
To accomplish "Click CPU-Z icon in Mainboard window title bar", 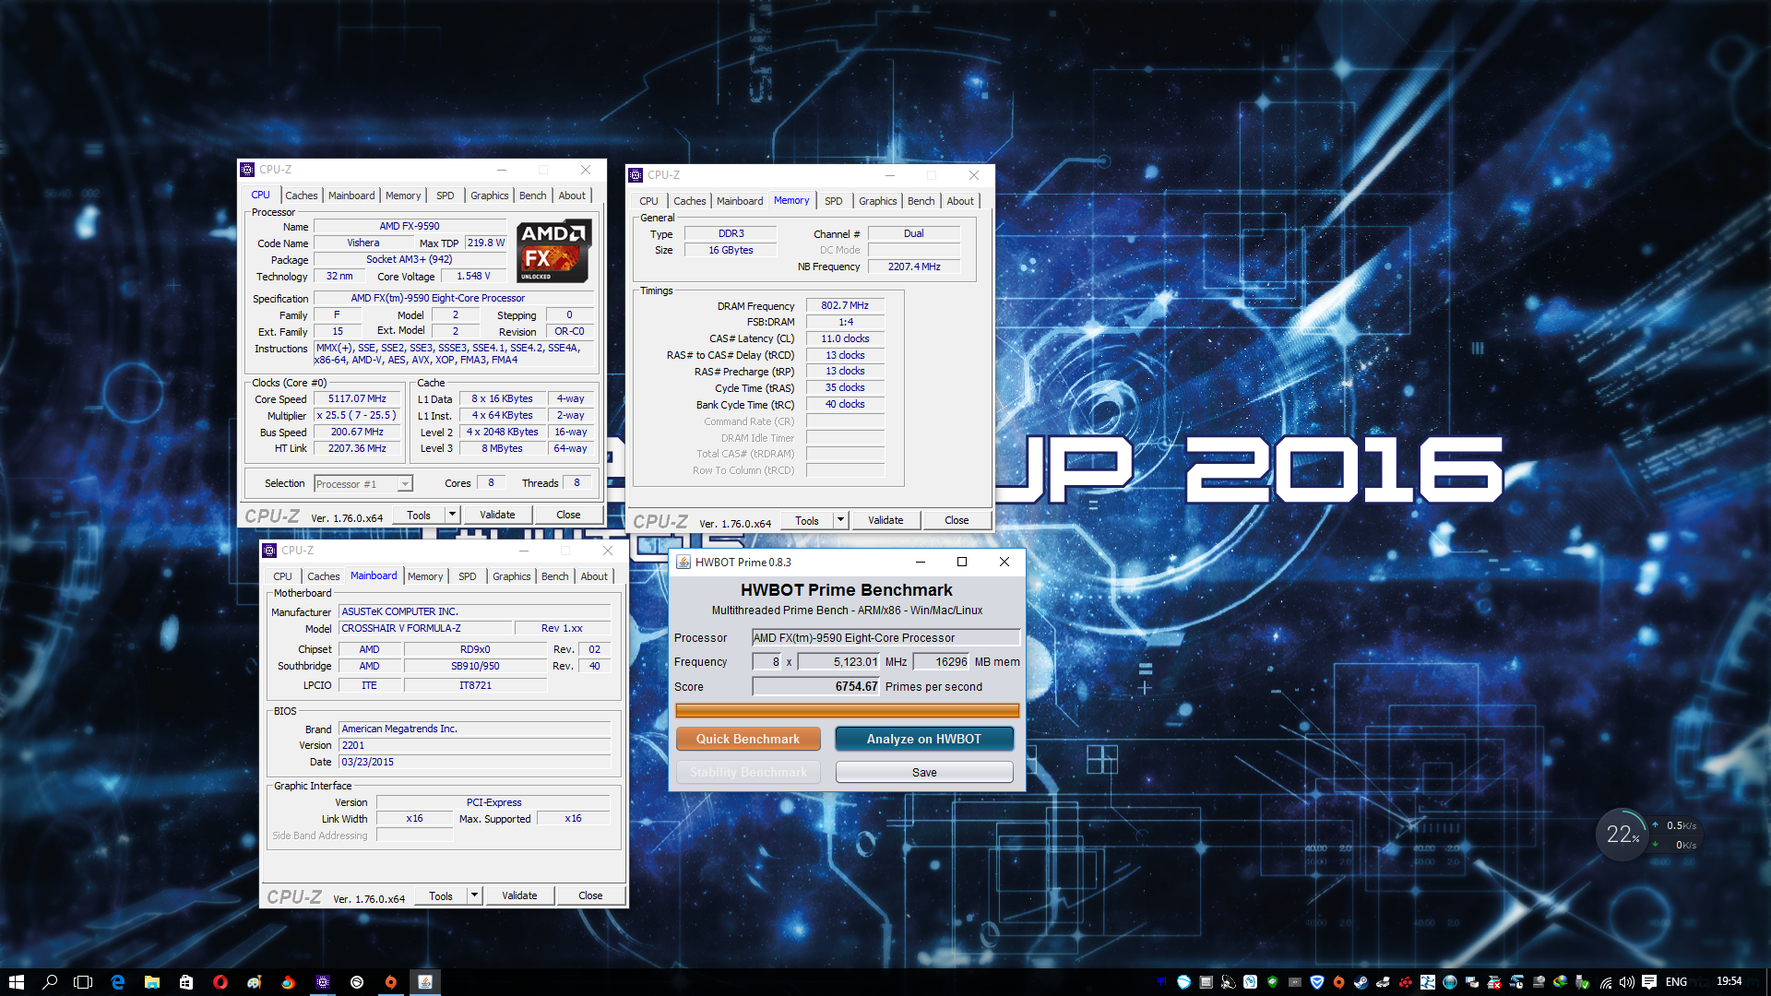I will click(x=269, y=551).
